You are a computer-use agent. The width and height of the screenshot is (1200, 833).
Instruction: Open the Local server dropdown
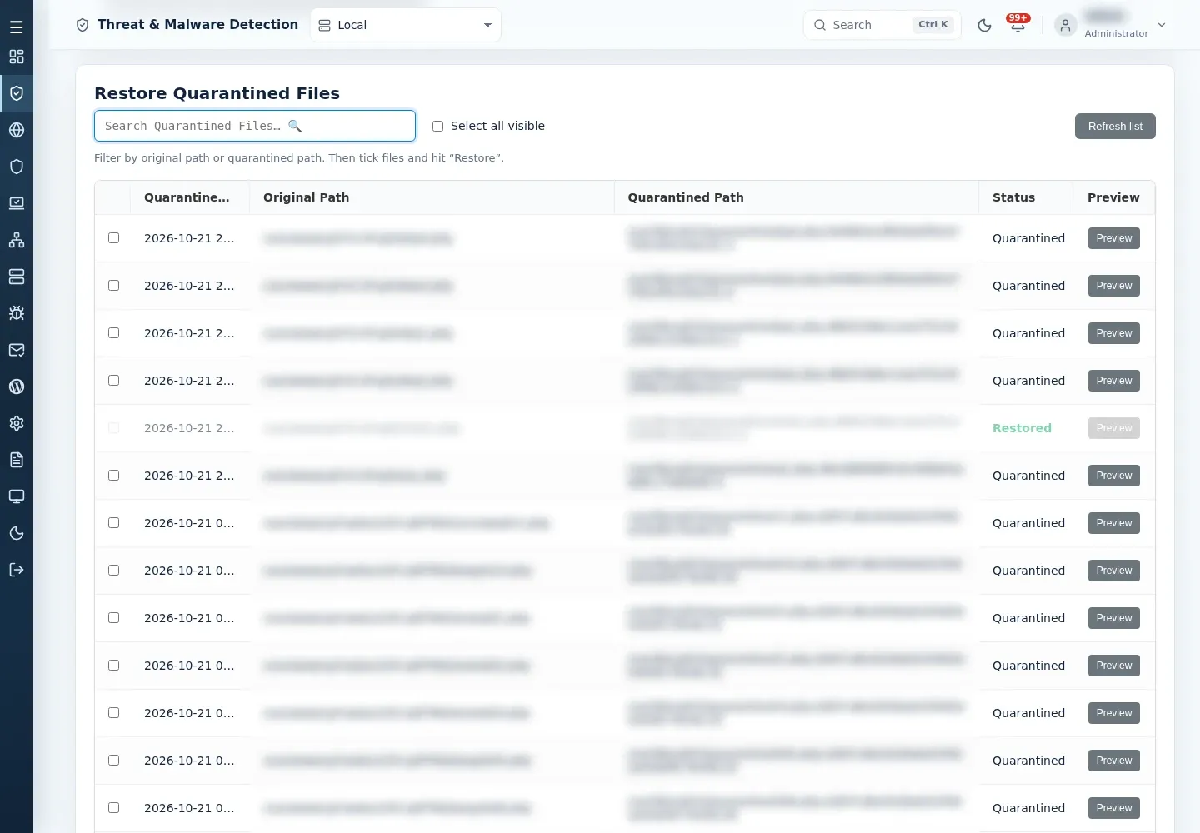point(406,25)
